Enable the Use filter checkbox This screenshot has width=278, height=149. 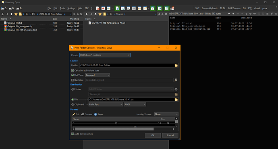pos(73,80)
